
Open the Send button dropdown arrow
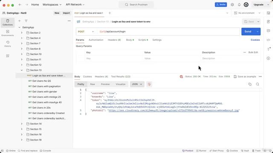[258, 31]
